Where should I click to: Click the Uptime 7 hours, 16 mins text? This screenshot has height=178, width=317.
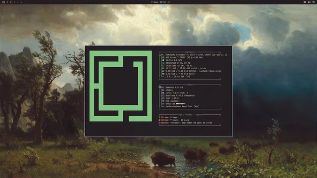[x=175, y=120]
